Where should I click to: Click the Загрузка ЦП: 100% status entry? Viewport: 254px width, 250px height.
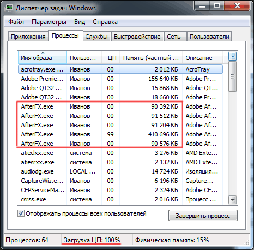[x=92, y=240]
